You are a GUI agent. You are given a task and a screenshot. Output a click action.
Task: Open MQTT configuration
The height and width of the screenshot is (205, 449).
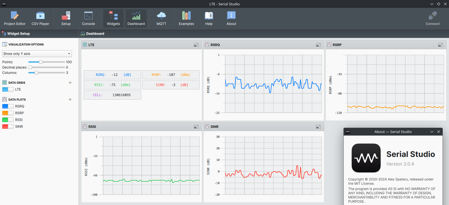click(161, 19)
